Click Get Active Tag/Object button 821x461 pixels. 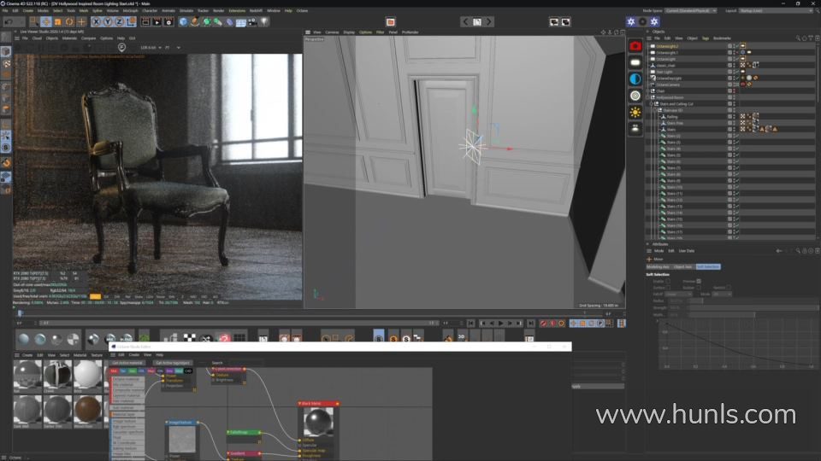click(172, 363)
